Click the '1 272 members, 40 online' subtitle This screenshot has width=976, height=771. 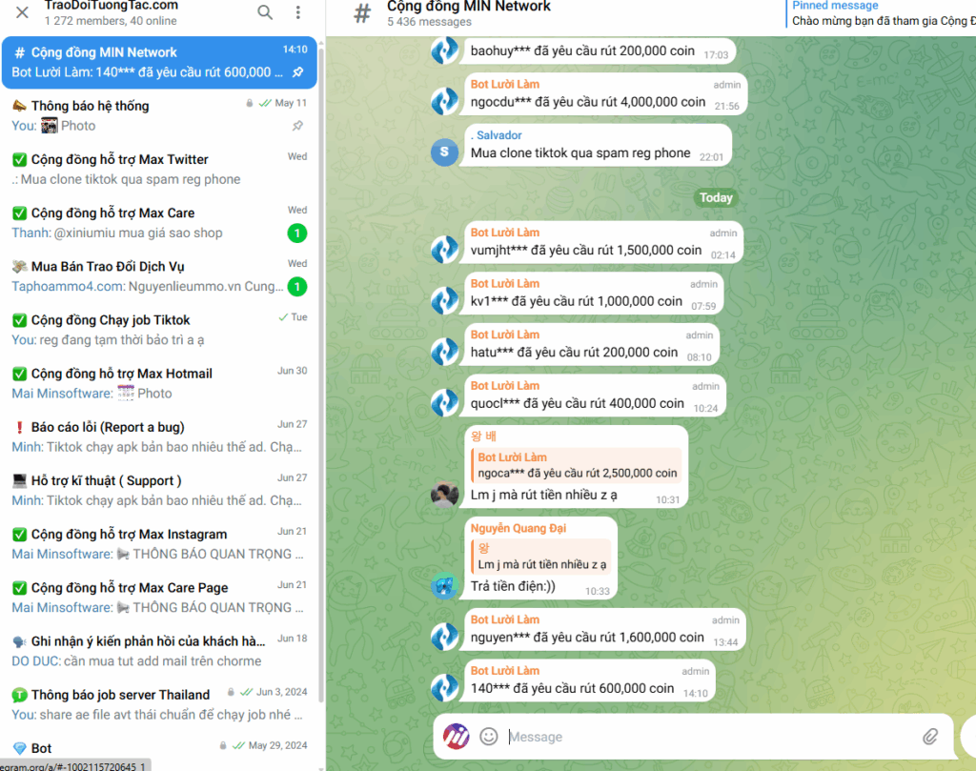pyautogui.click(x=111, y=21)
